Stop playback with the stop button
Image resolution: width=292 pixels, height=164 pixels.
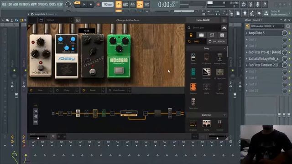click(91, 5)
